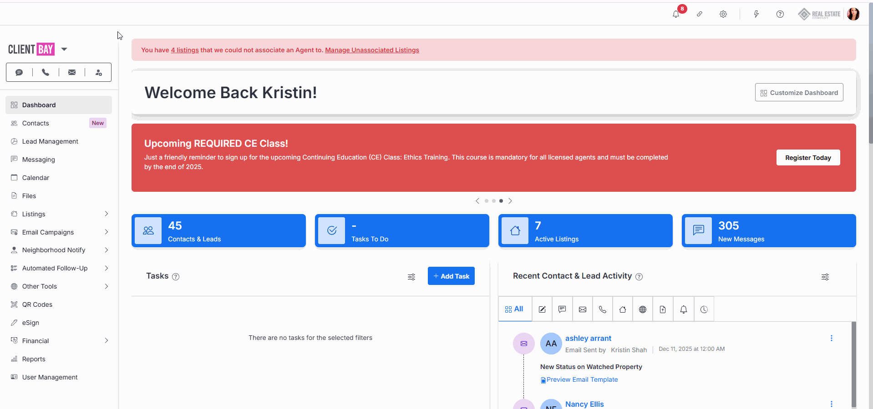Viewport: 873px width, 409px height.
Task: Open Lead Management in sidebar
Action: (50, 141)
